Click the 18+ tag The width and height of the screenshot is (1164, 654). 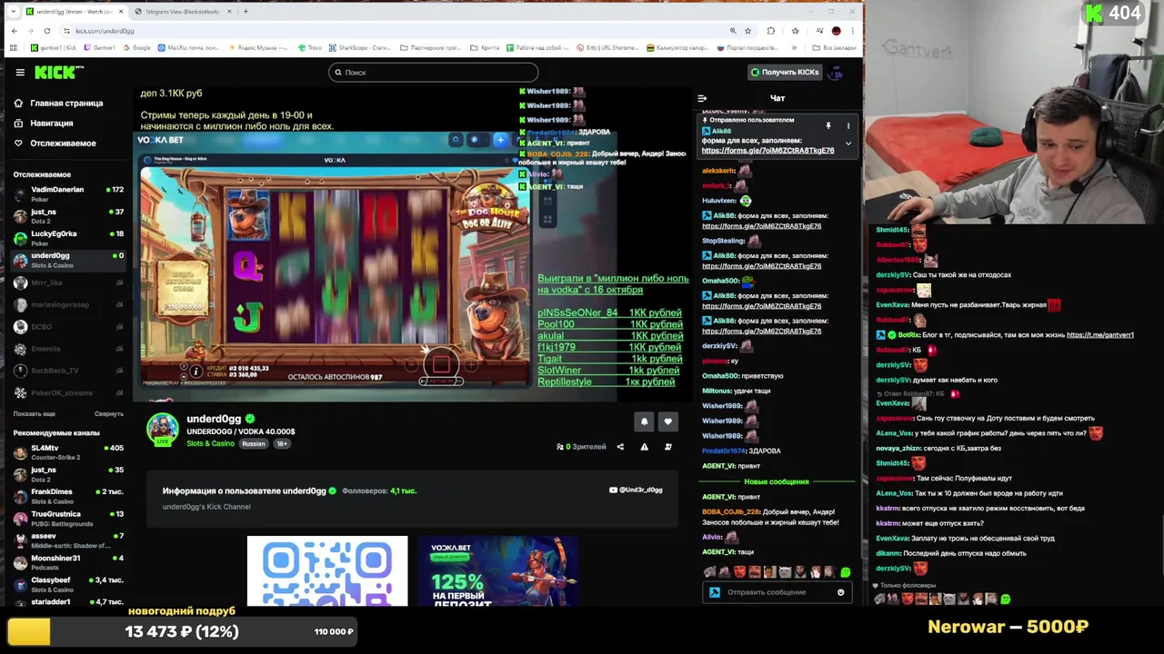(281, 444)
